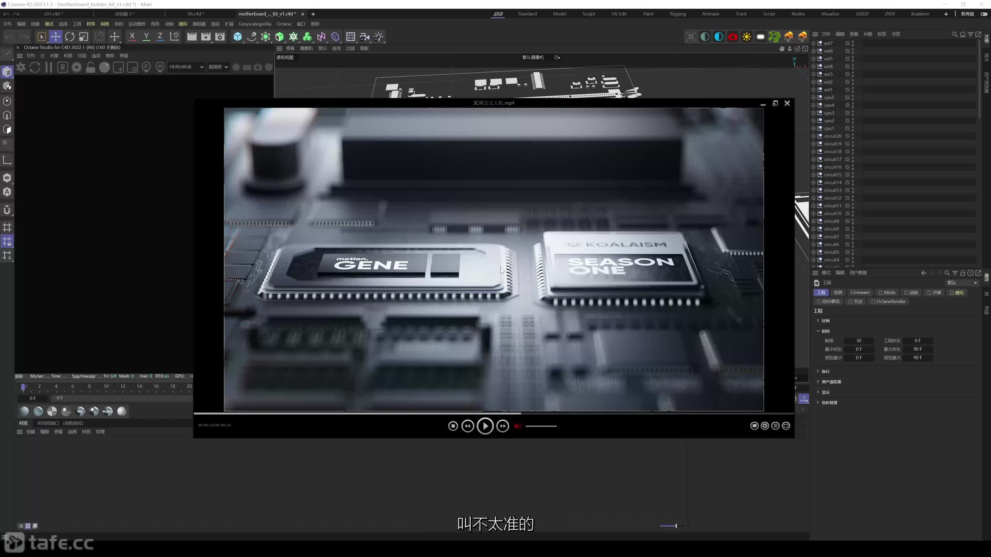Stop video playback in player
This screenshot has height=557, width=991.
[453, 426]
